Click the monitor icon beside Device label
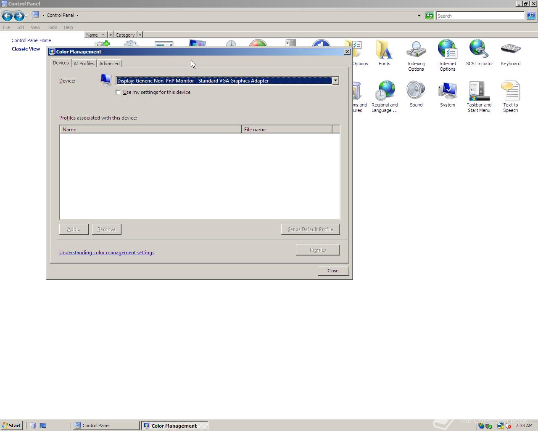The height and width of the screenshot is (431, 538). point(106,80)
